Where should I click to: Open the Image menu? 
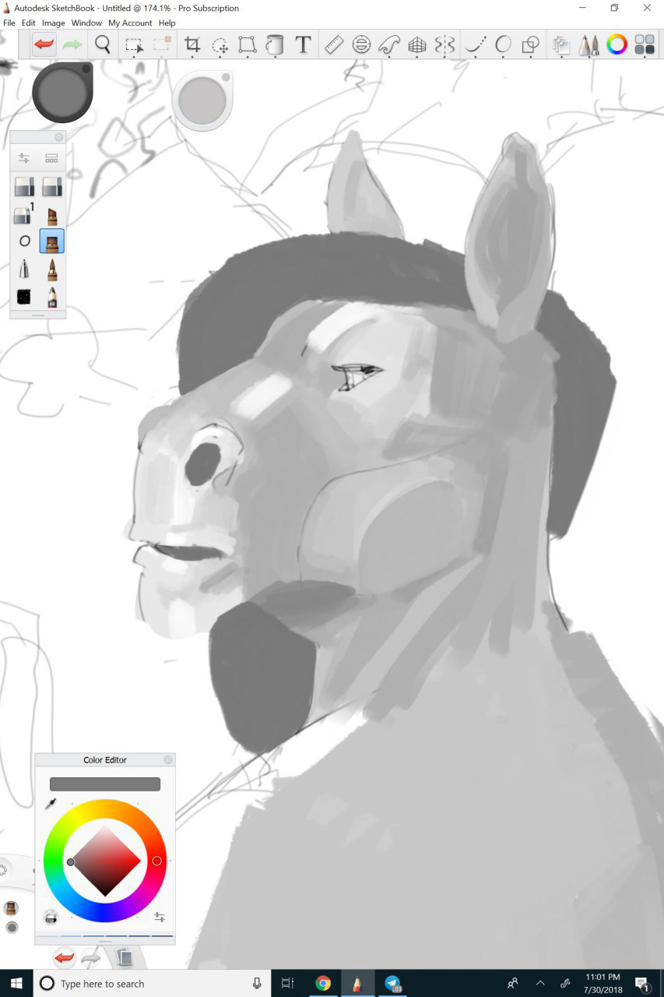point(53,23)
